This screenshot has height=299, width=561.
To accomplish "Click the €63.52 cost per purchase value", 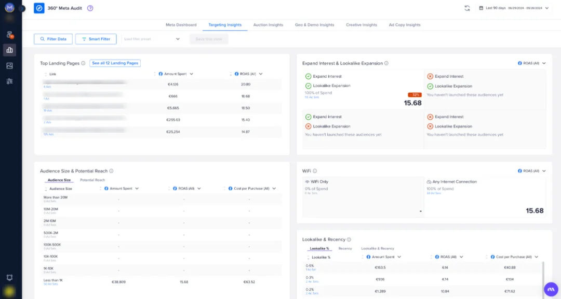I will pyautogui.click(x=249, y=282).
